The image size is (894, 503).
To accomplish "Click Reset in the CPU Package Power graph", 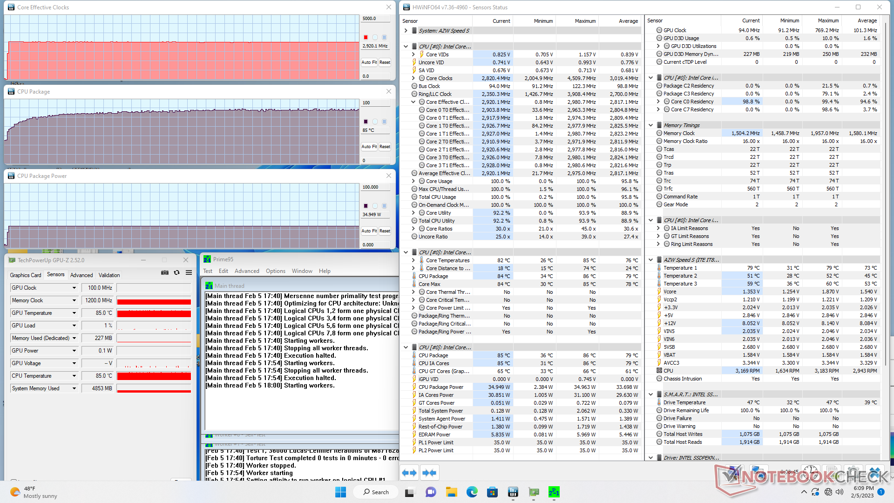I will coord(385,231).
